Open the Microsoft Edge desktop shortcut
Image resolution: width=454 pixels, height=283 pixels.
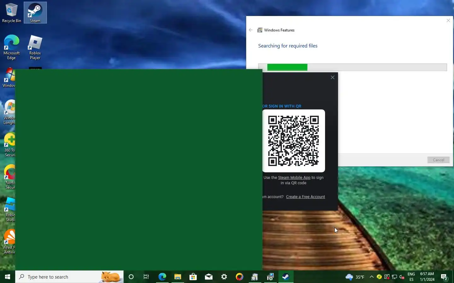pos(12,47)
